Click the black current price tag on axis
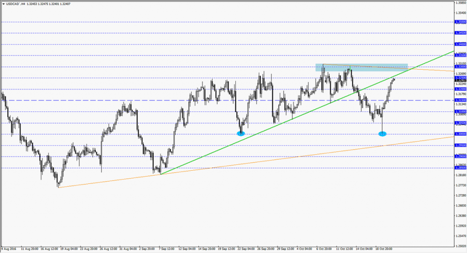467x253 pixels. 461,81
